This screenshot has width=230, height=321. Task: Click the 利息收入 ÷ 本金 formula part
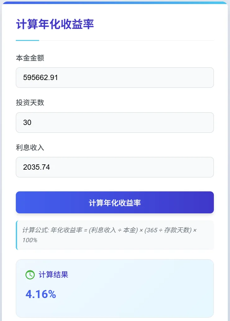113,230
